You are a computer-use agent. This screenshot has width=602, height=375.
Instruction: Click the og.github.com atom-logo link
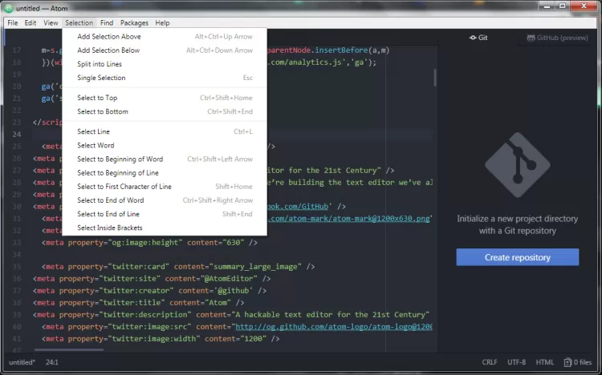334,327
